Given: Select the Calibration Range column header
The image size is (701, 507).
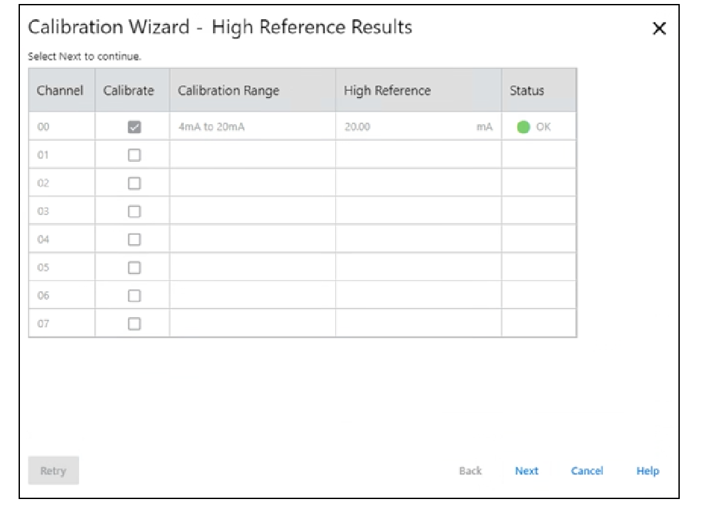Looking at the screenshot, I should tap(253, 90).
